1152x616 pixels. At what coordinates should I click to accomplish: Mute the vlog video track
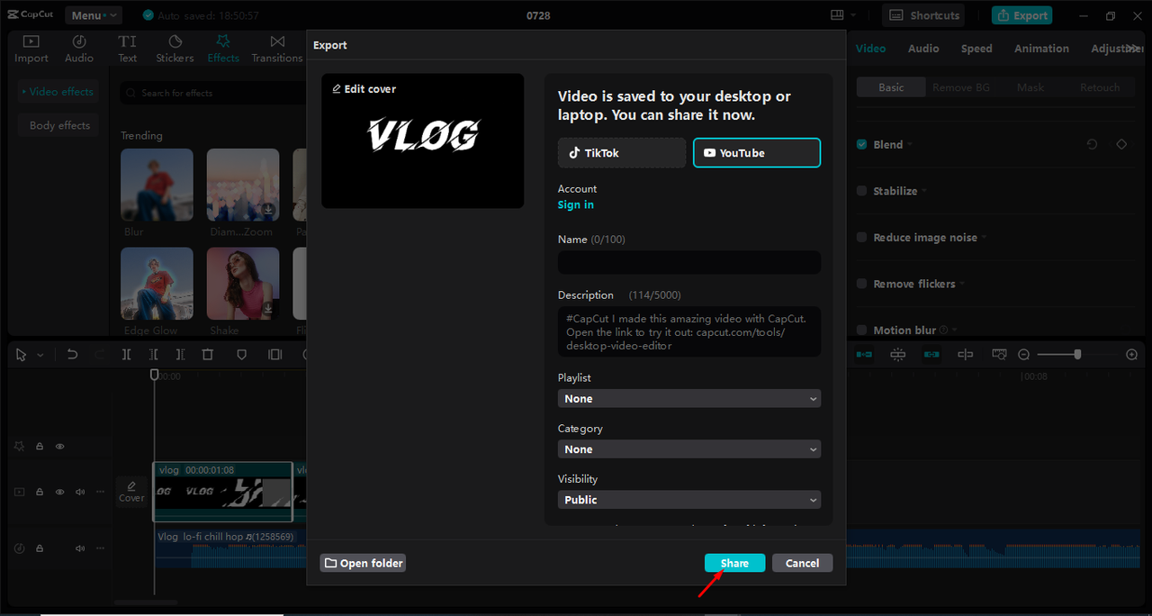click(x=80, y=492)
